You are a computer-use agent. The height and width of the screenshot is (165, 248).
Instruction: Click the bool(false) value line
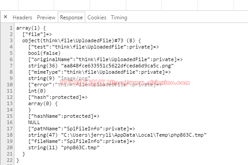click(x=44, y=53)
